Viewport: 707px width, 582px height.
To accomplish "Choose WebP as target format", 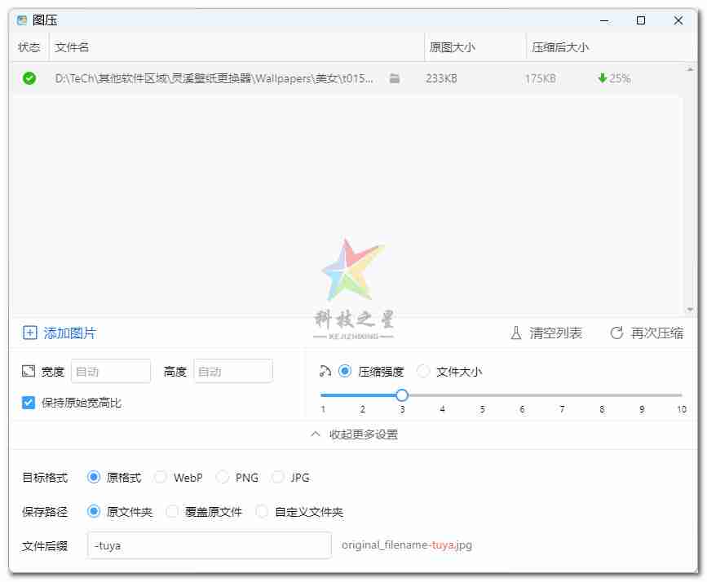I will (161, 477).
